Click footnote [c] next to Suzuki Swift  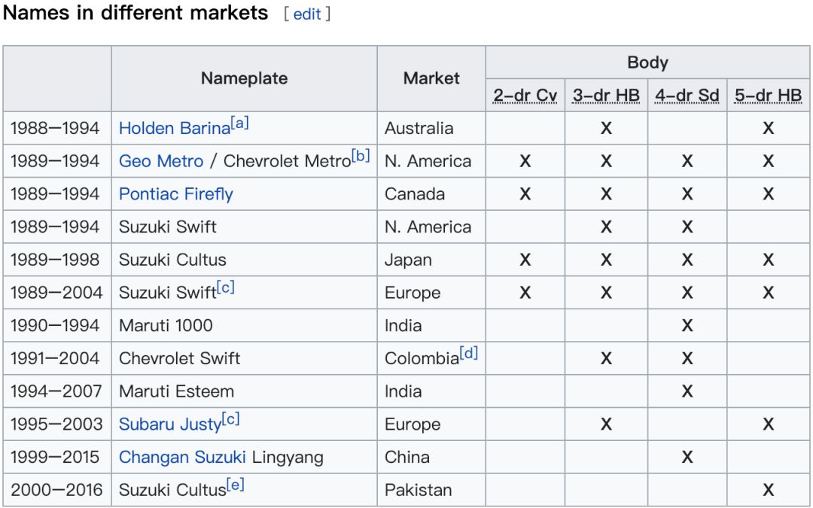225,287
